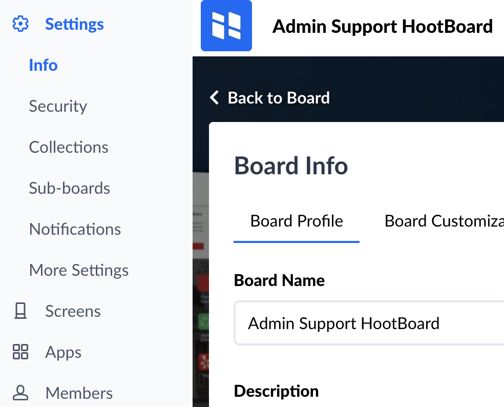Image resolution: width=504 pixels, height=407 pixels.
Task: Click the back chevron arrow icon
Action: (215, 97)
